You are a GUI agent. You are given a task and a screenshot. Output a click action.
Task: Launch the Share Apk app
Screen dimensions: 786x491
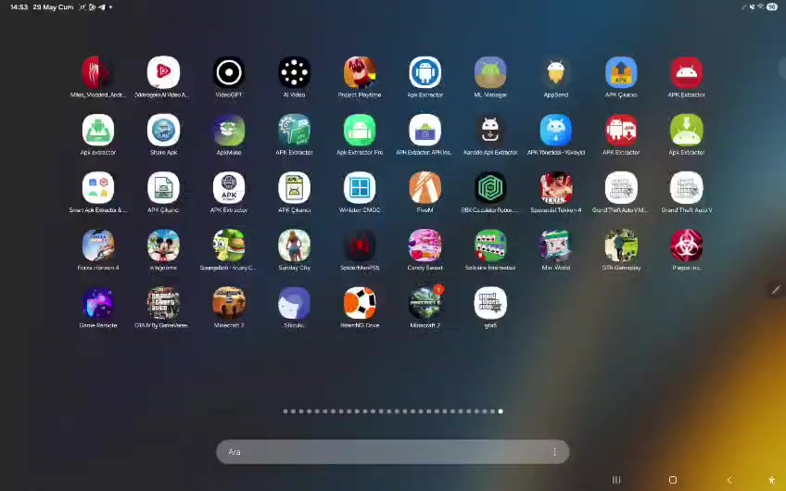coord(163,131)
